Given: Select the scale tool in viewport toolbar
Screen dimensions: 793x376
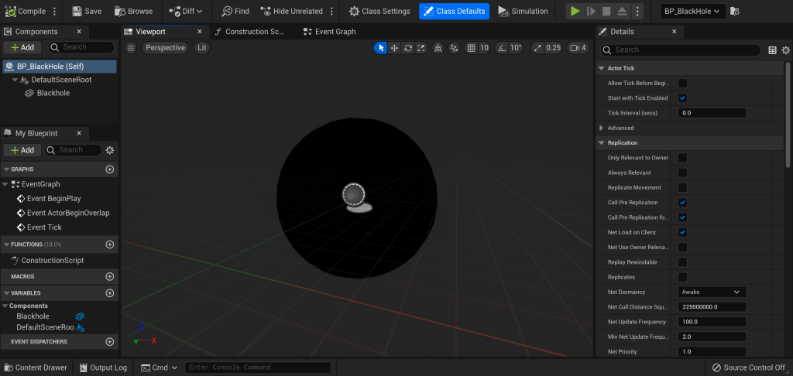Looking at the screenshot, I should pos(421,48).
